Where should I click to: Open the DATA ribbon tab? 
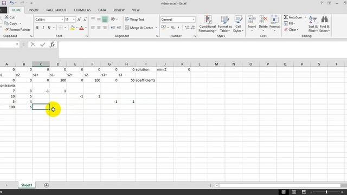point(102,10)
